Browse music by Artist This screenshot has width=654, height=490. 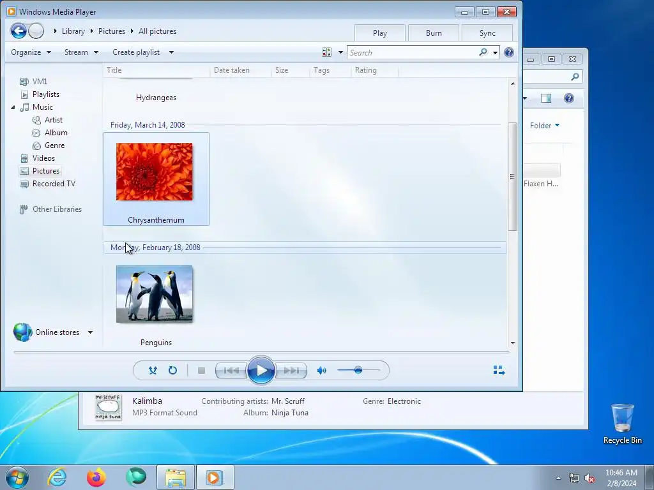click(54, 120)
